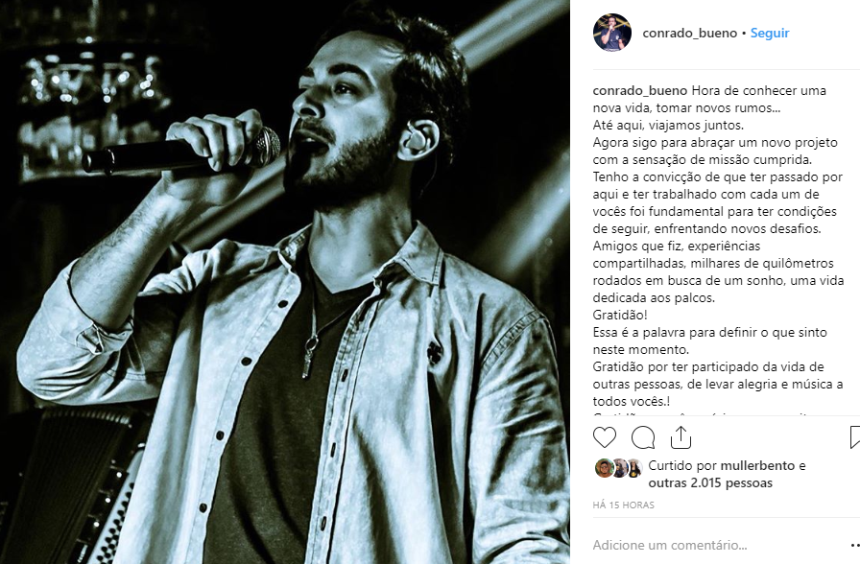Viewport: 860px width, 564px height.
Task: Click caption line 'Até aqui, viajamos juntos.'
Action: 668,125
